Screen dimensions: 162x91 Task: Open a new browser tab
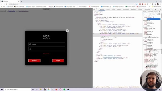(x=21, y=1)
